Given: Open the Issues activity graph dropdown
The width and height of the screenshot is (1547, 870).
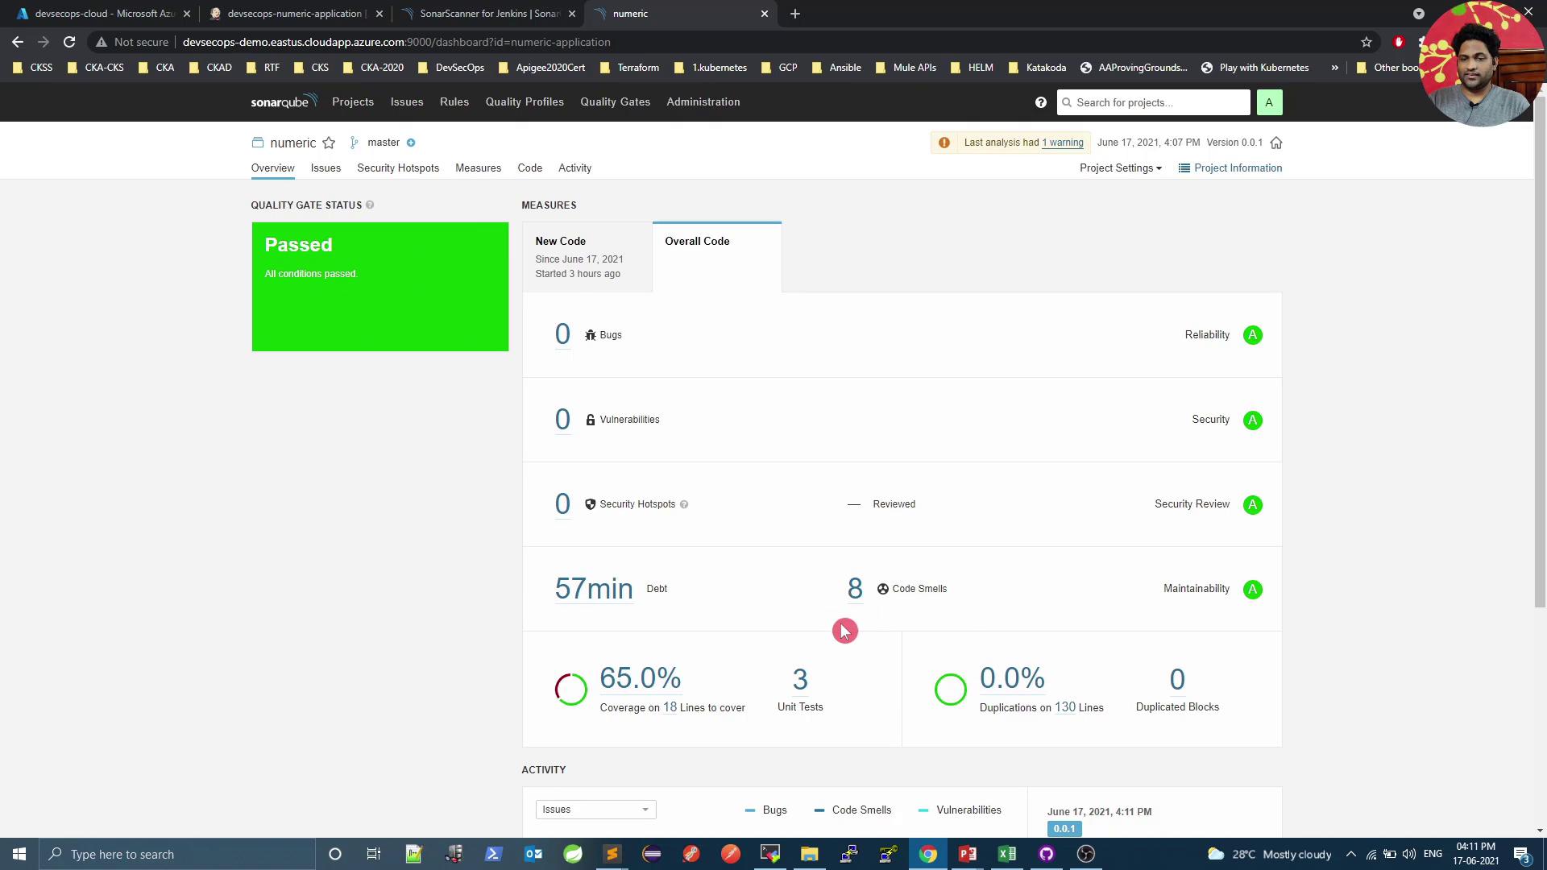Looking at the screenshot, I should pyautogui.click(x=595, y=809).
